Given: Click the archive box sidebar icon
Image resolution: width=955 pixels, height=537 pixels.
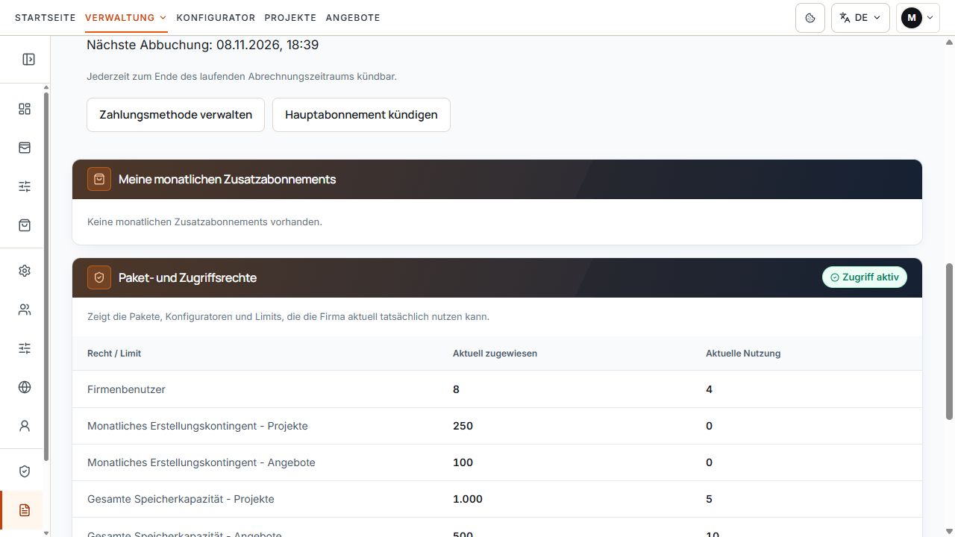Looking at the screenshot, I should (x=25, y=148).
